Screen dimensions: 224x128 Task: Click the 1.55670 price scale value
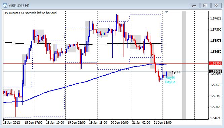[216, 85]
